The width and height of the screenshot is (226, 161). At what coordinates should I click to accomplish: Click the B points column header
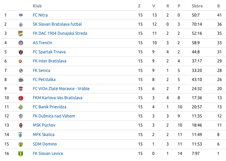click(219, 6)
